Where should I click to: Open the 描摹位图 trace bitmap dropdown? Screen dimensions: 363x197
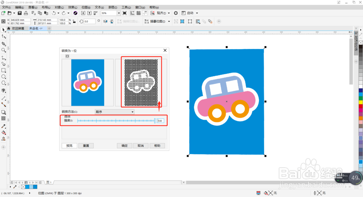pos(169,21)
